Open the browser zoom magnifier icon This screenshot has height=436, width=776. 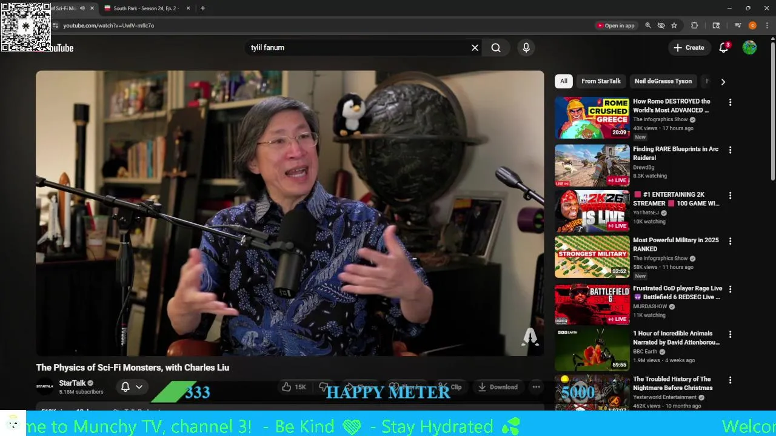point(648,25)
